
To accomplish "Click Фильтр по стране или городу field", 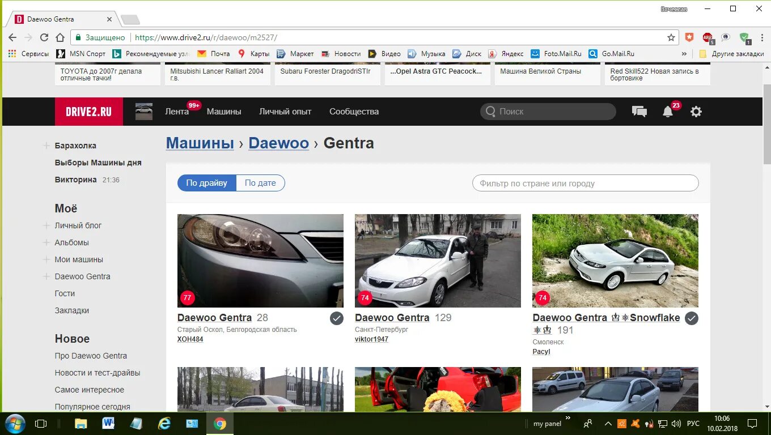I will (x=586, y=183).
